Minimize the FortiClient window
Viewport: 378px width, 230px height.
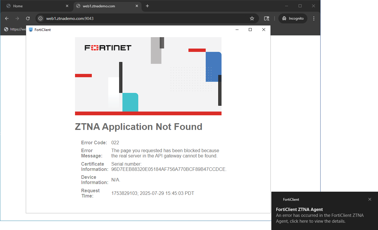click(x=237, y=30)
